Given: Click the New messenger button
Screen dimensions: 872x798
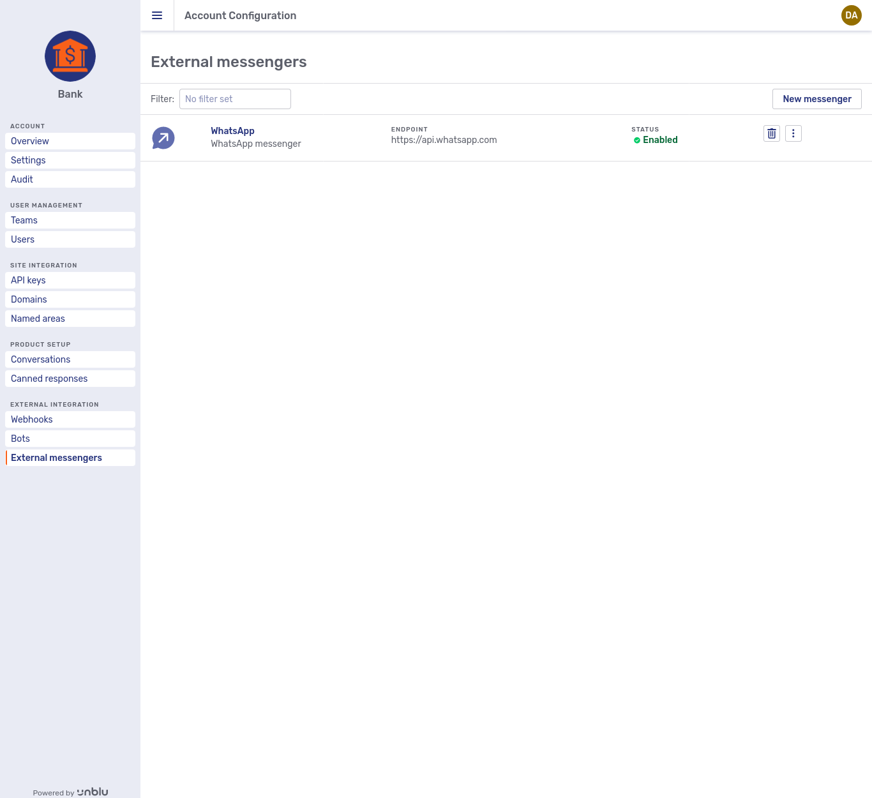Looking at the screenshot, I should coord(817,99).
